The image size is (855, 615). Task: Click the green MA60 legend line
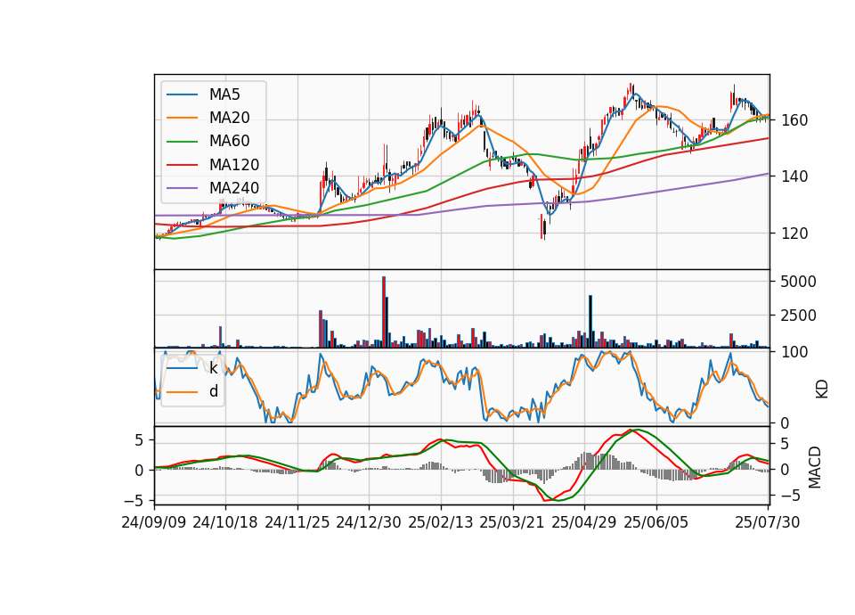(182, 142)
